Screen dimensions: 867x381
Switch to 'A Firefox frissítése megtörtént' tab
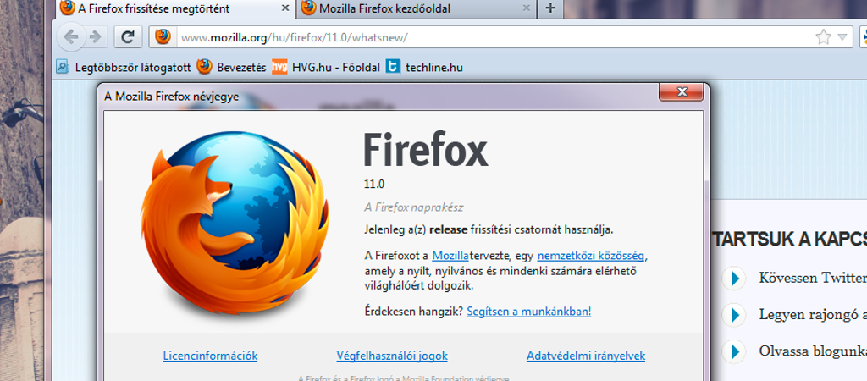pos(176,8)
